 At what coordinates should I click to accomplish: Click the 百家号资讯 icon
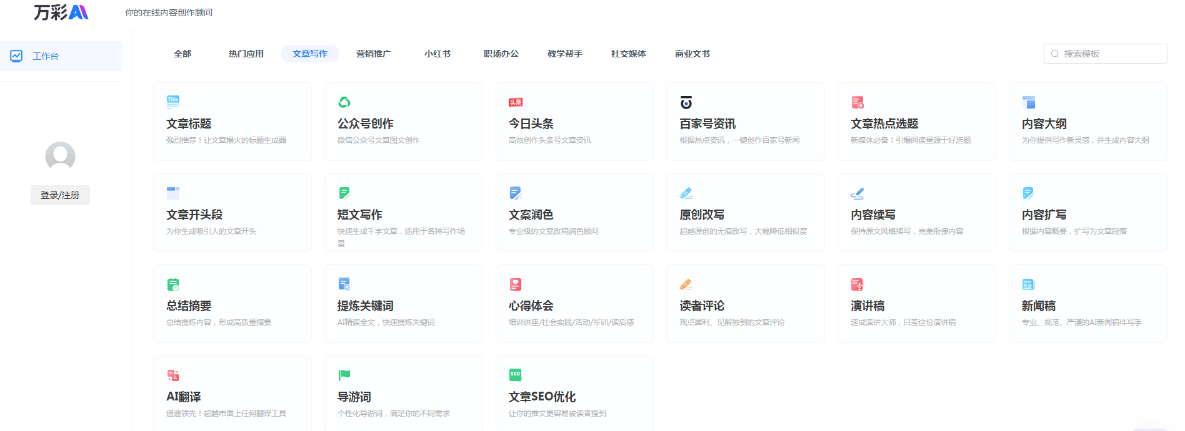(686, 102)
